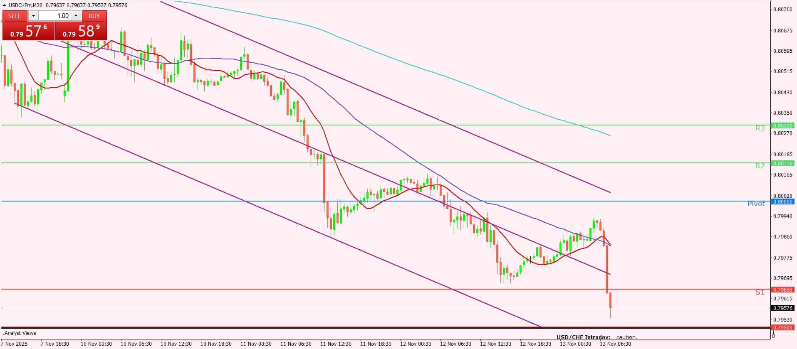Click the 0.79615 price scale value
The width and height of the screenshot is (797, 349).
(x=782, y=298)
